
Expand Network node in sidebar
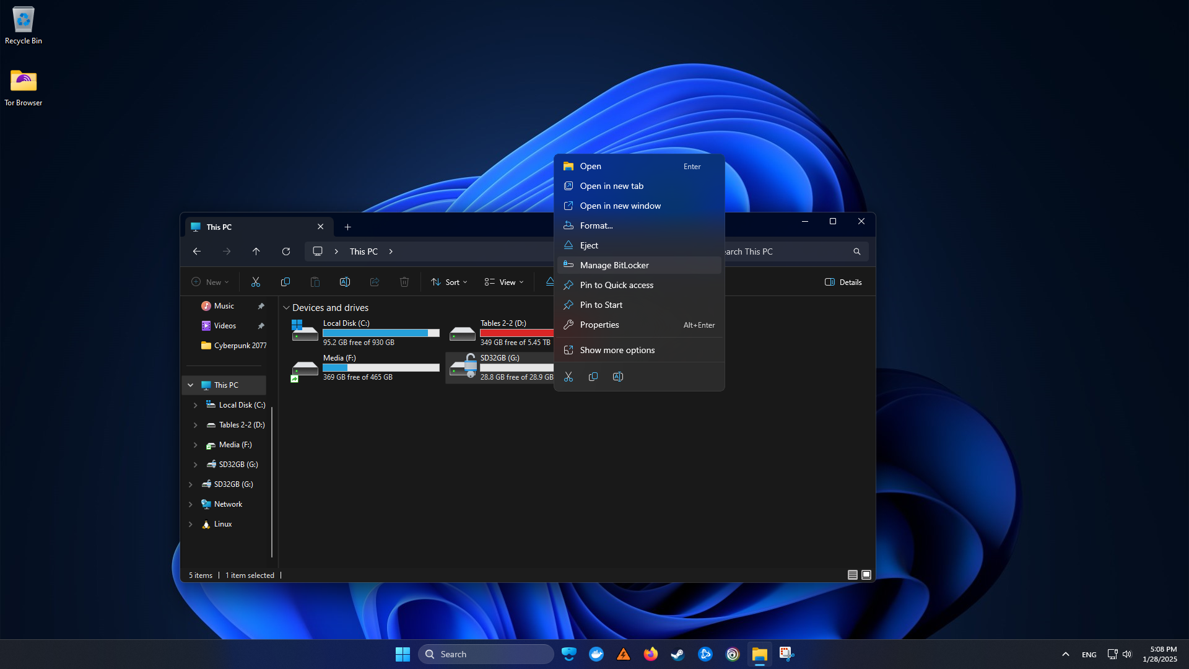pos(191,504)
